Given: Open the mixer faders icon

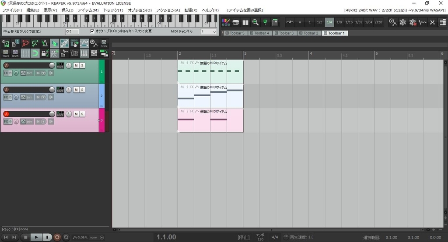Looking at the screenshot, I should point(94,53).
